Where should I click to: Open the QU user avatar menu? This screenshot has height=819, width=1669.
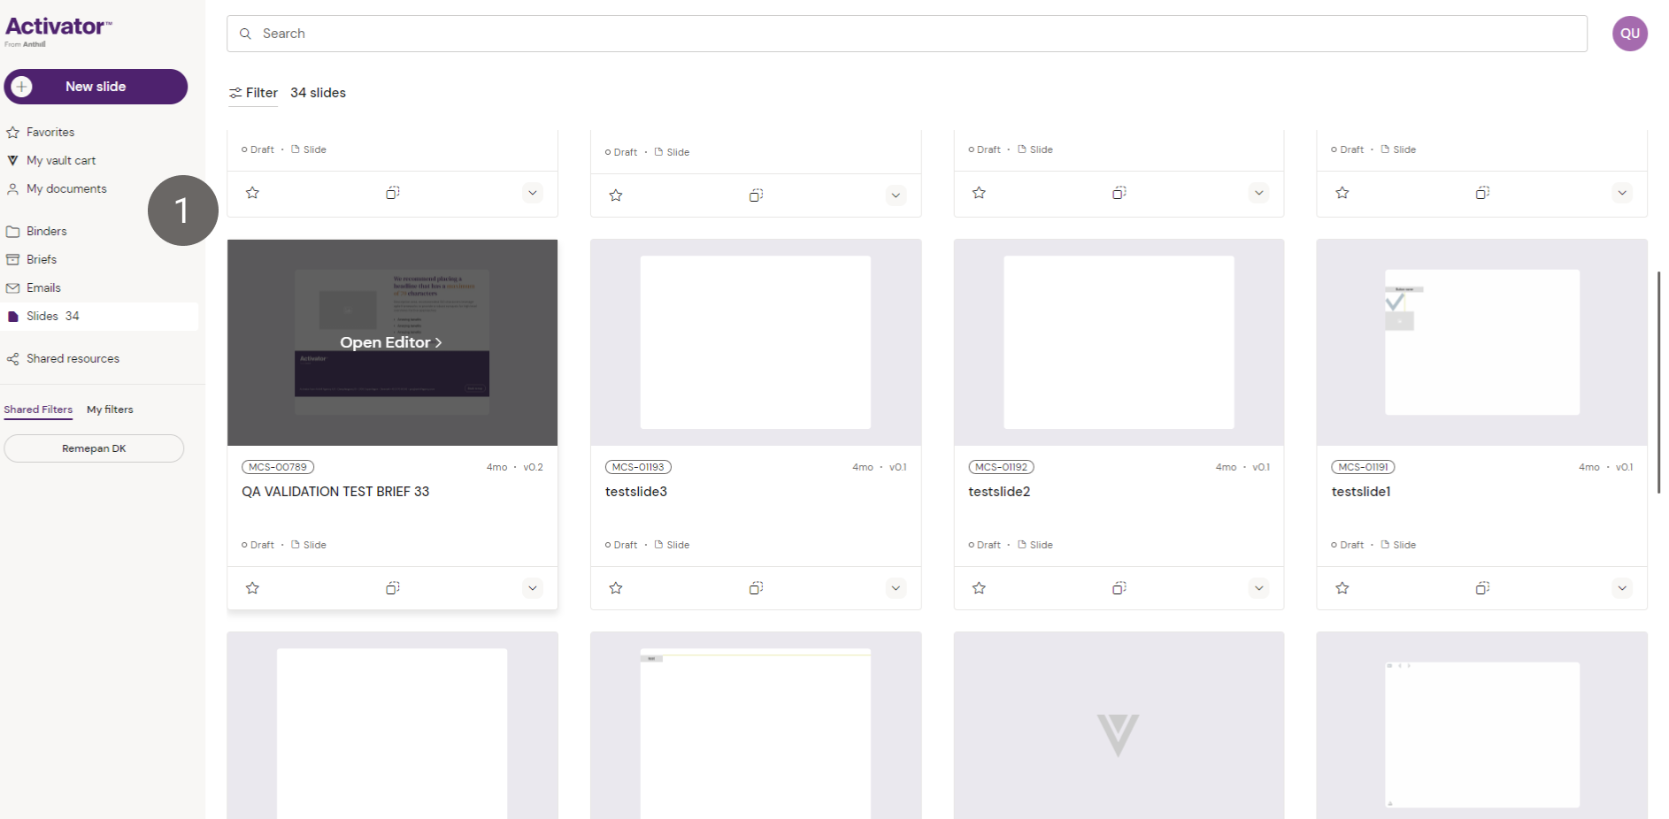[1629, 34]
